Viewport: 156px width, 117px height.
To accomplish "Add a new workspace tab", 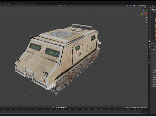I will click(35, 4).
